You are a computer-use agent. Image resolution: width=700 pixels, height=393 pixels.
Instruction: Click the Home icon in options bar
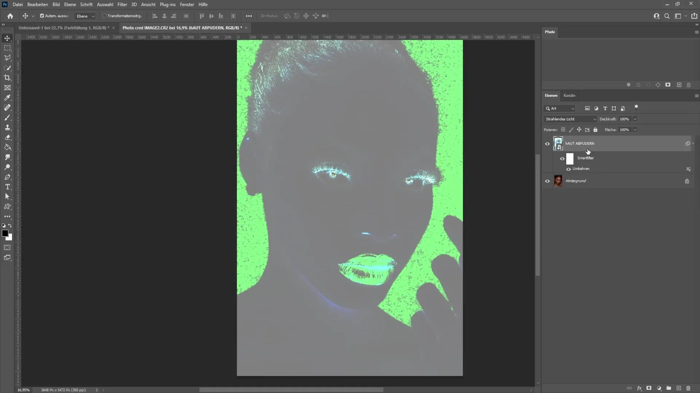tap(10, 16)
